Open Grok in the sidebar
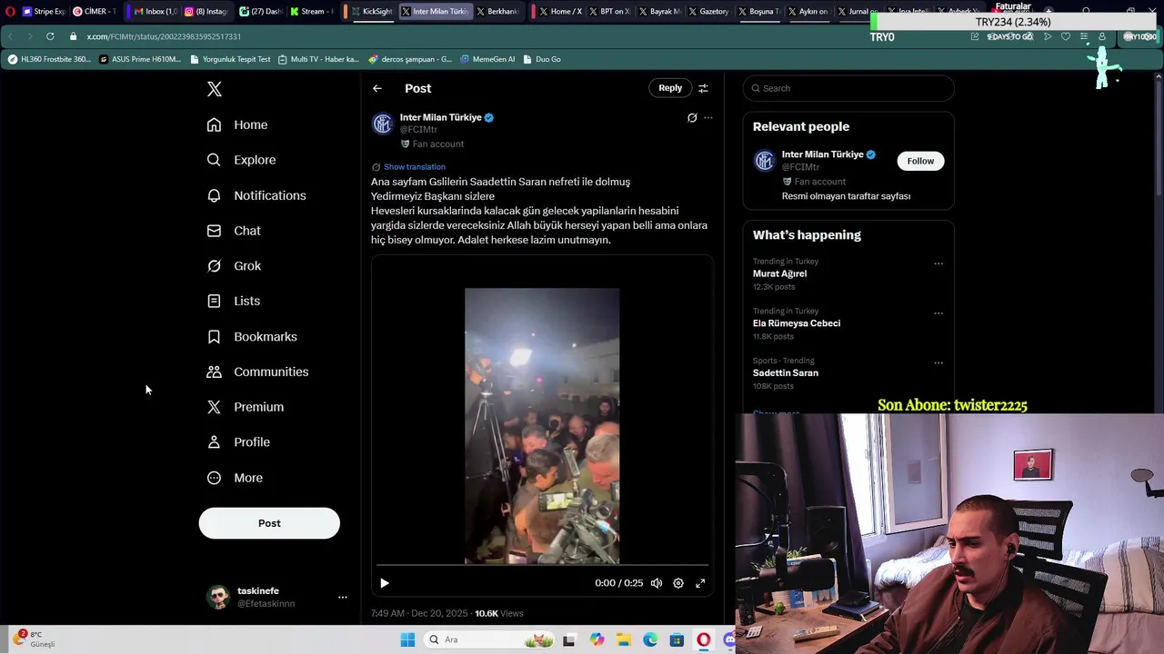Image resolution: width=1164 pixels, height=654 pixels. pyautogui.click(x=234, y=266)
